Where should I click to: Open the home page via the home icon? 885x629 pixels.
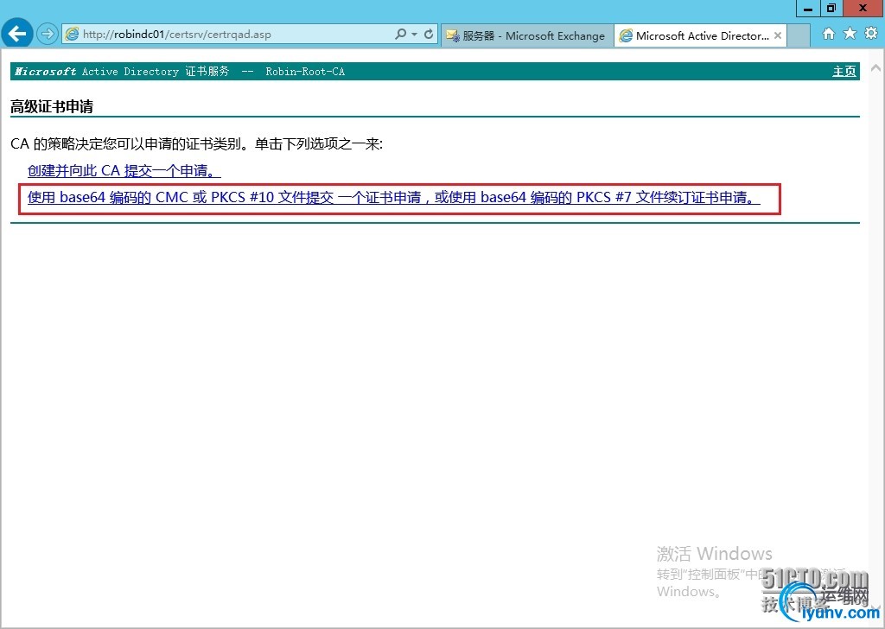(x=827, y=35)
